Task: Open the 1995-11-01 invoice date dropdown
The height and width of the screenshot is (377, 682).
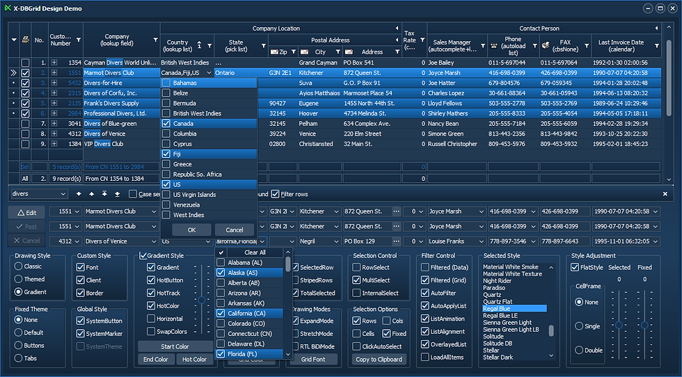Action: pos(655,241)
